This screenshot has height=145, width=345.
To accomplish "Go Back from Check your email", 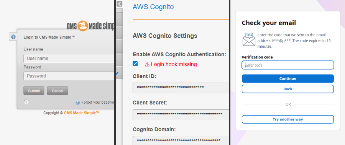I will pos(288,89).
